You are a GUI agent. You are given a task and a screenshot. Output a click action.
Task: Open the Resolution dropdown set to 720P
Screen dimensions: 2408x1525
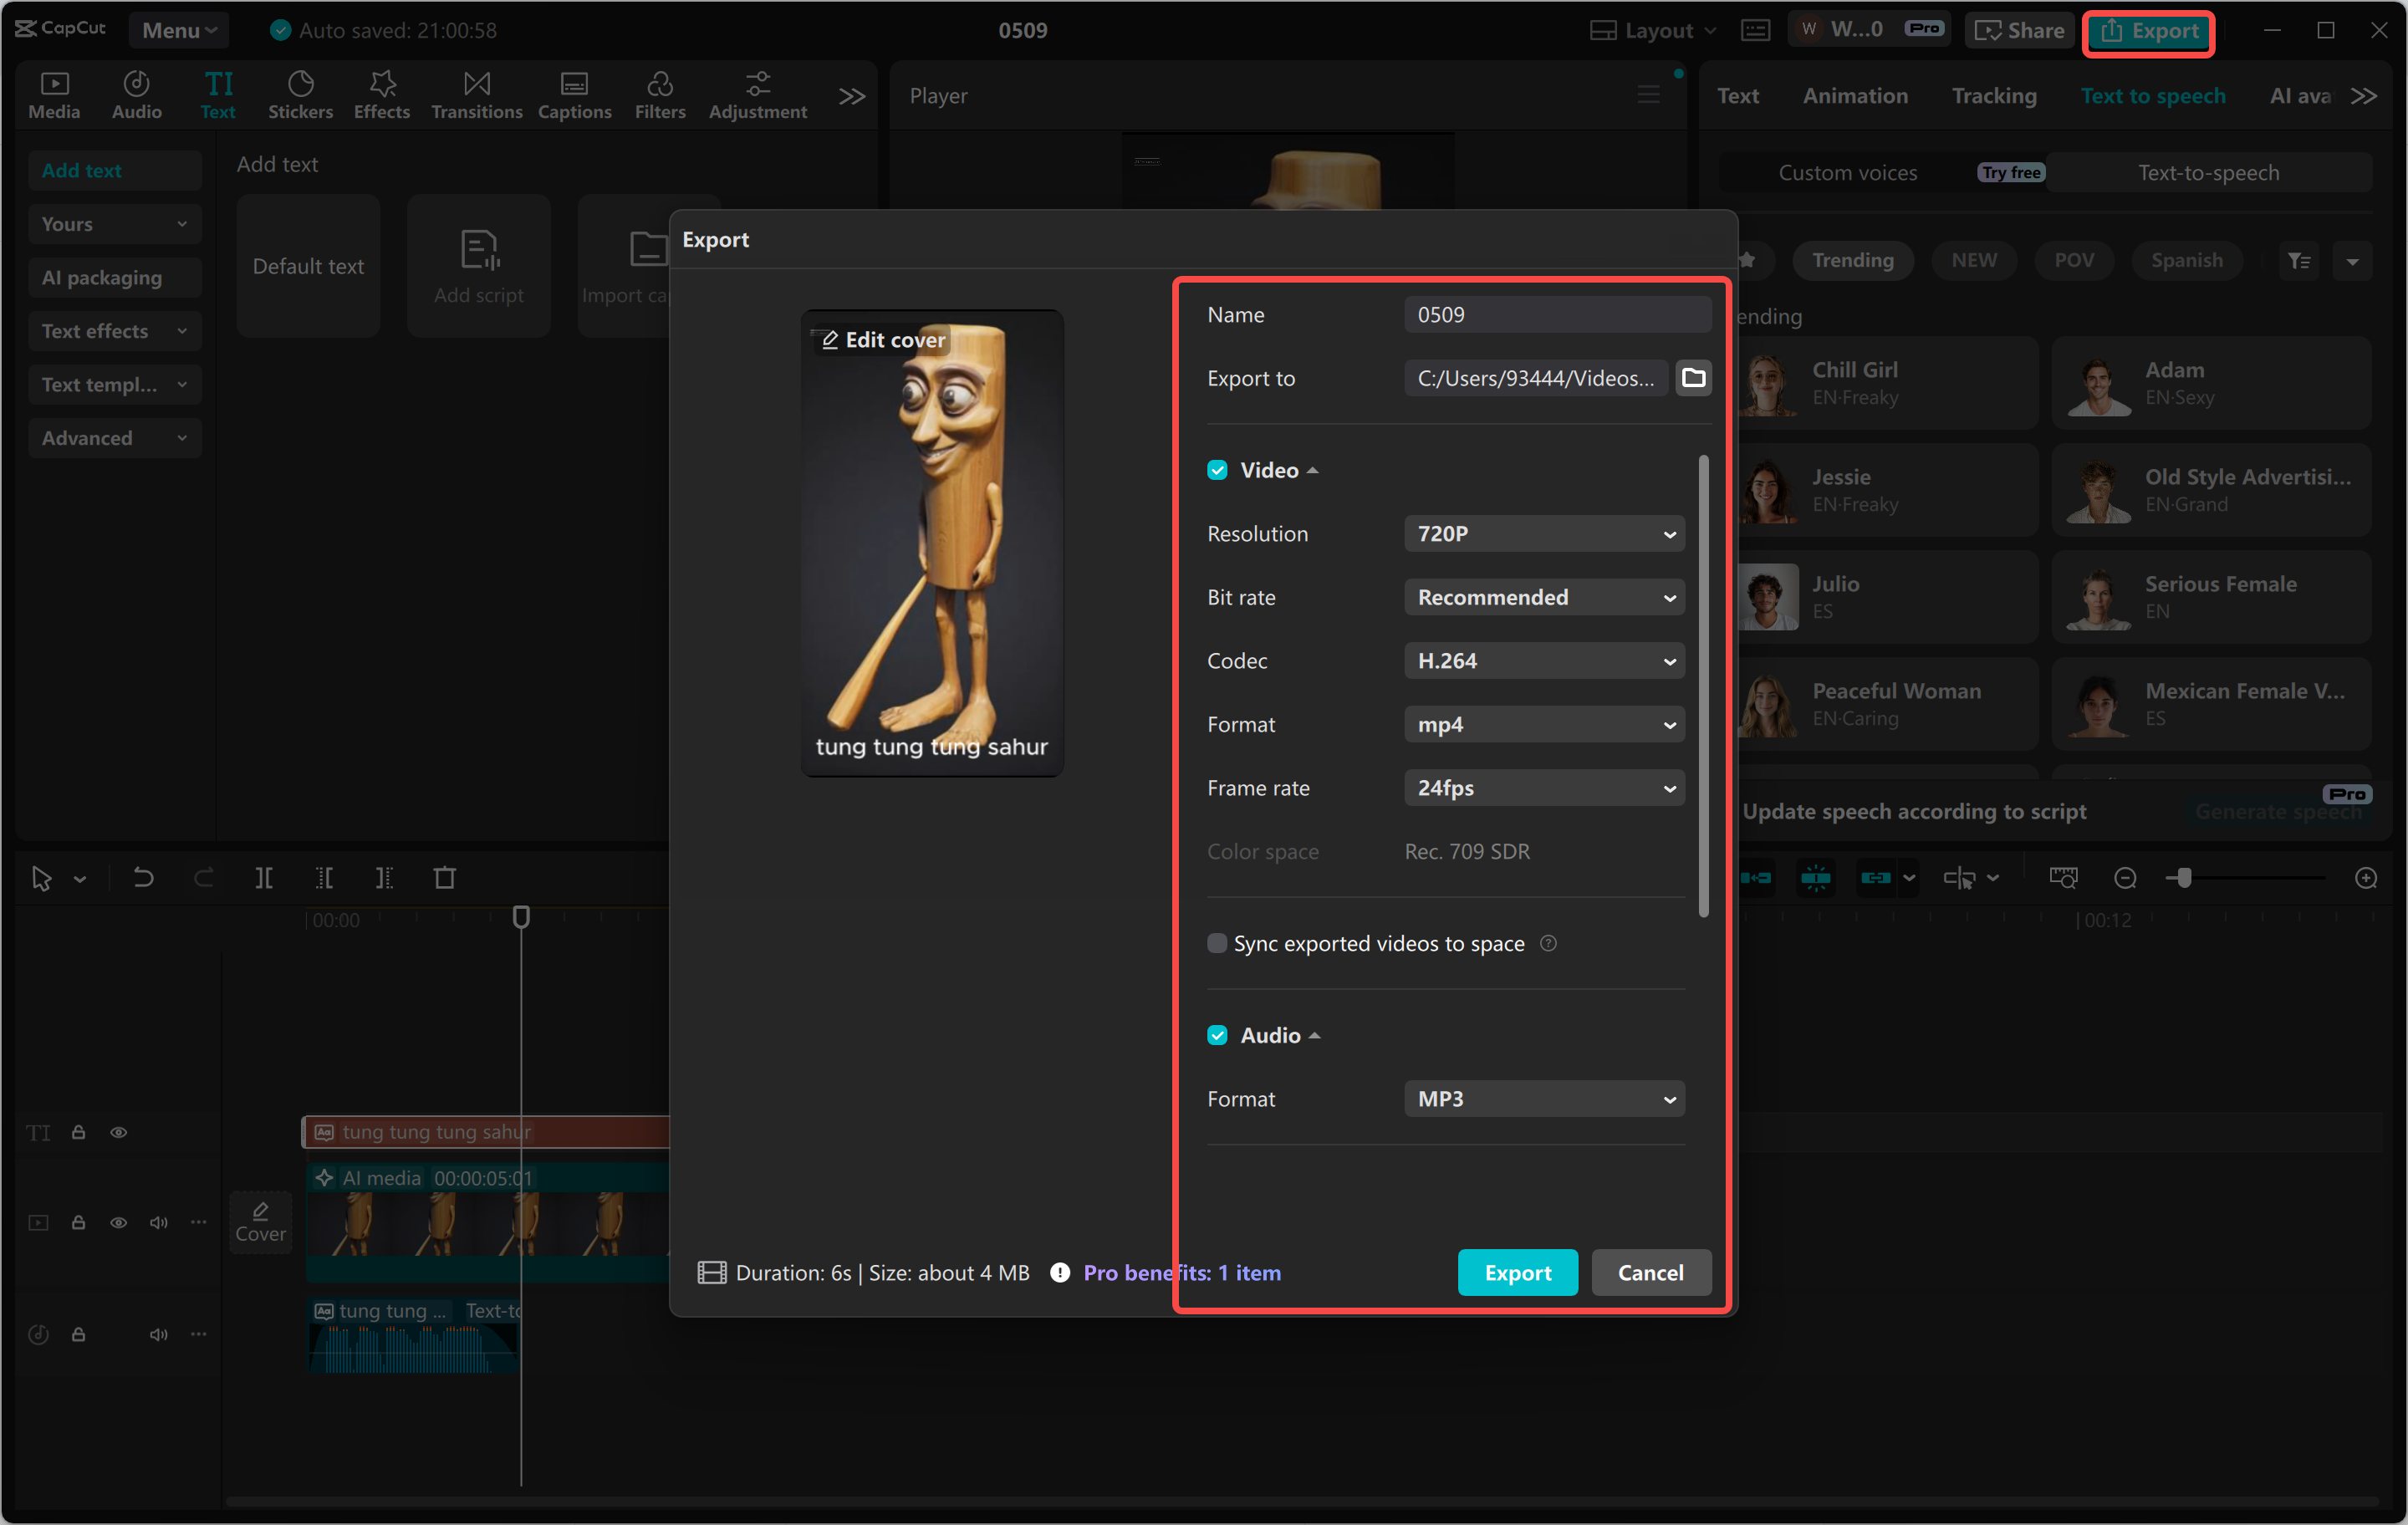(1543, 533)
